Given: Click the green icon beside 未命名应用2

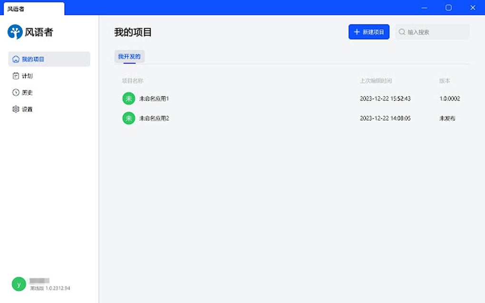Looking at the screenshot, I should click(128, 118).
